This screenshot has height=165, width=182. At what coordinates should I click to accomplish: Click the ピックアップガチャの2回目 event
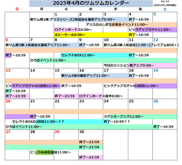(x=33, y=86)
